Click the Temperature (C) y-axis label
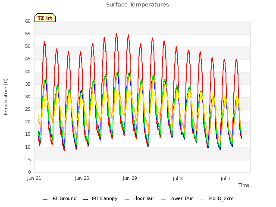 pyautogui.click(x=6, y=97)
